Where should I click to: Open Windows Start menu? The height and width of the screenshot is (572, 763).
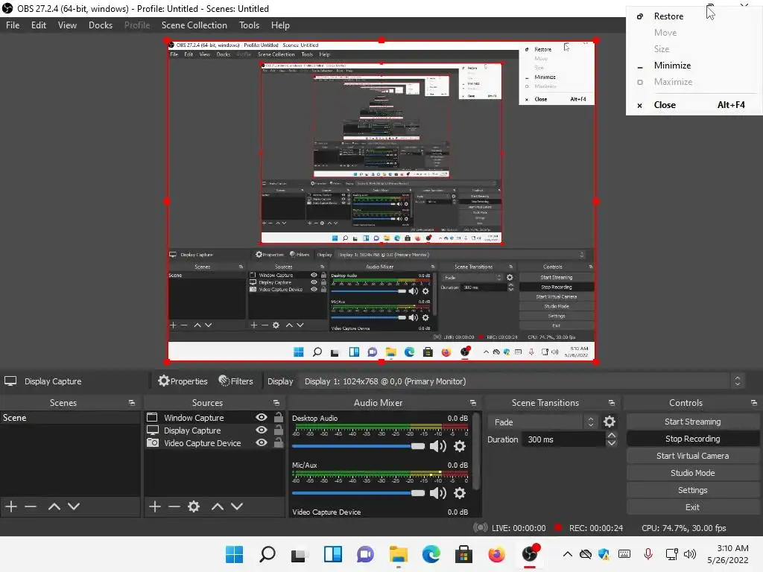[234, 554]
